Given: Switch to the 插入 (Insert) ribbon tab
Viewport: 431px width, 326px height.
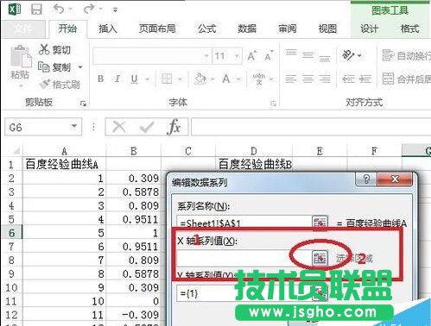Looking at the screenshot, I should click(x=108, y=28).
